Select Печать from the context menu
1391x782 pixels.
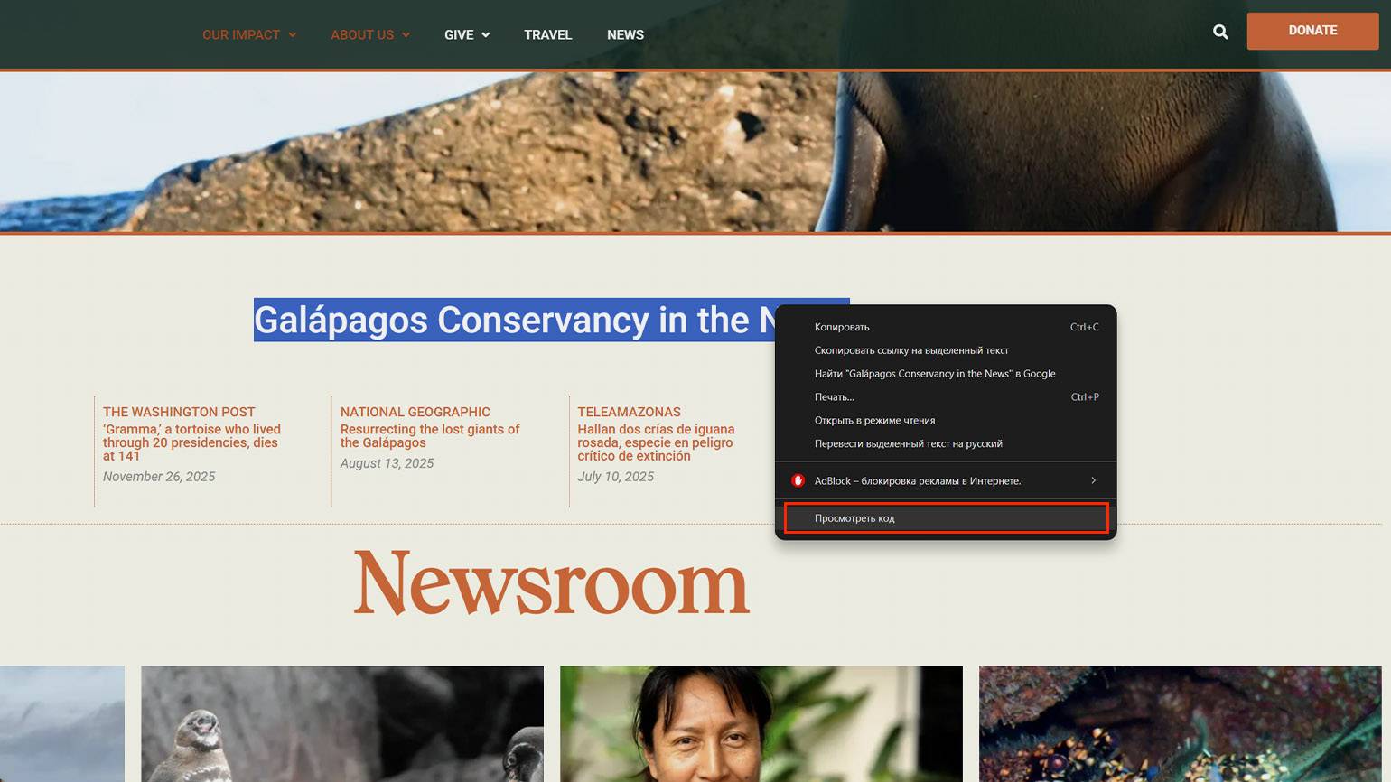click(x=834, y=397)
